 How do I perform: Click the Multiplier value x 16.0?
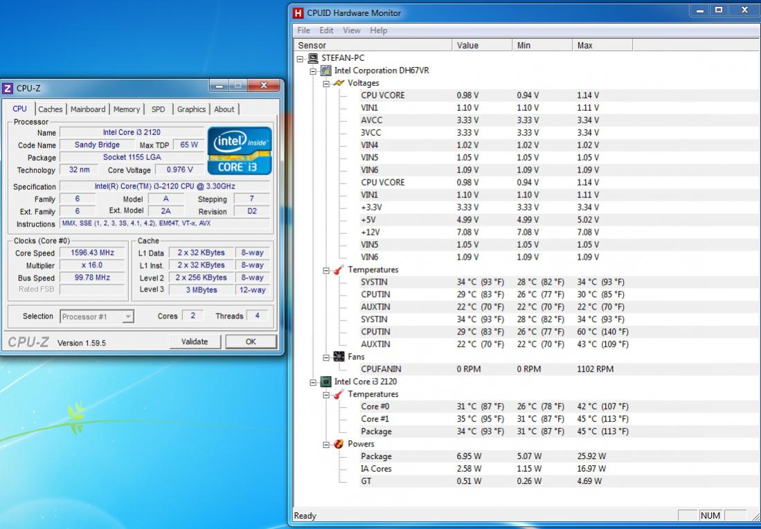[x=92, y=265]
